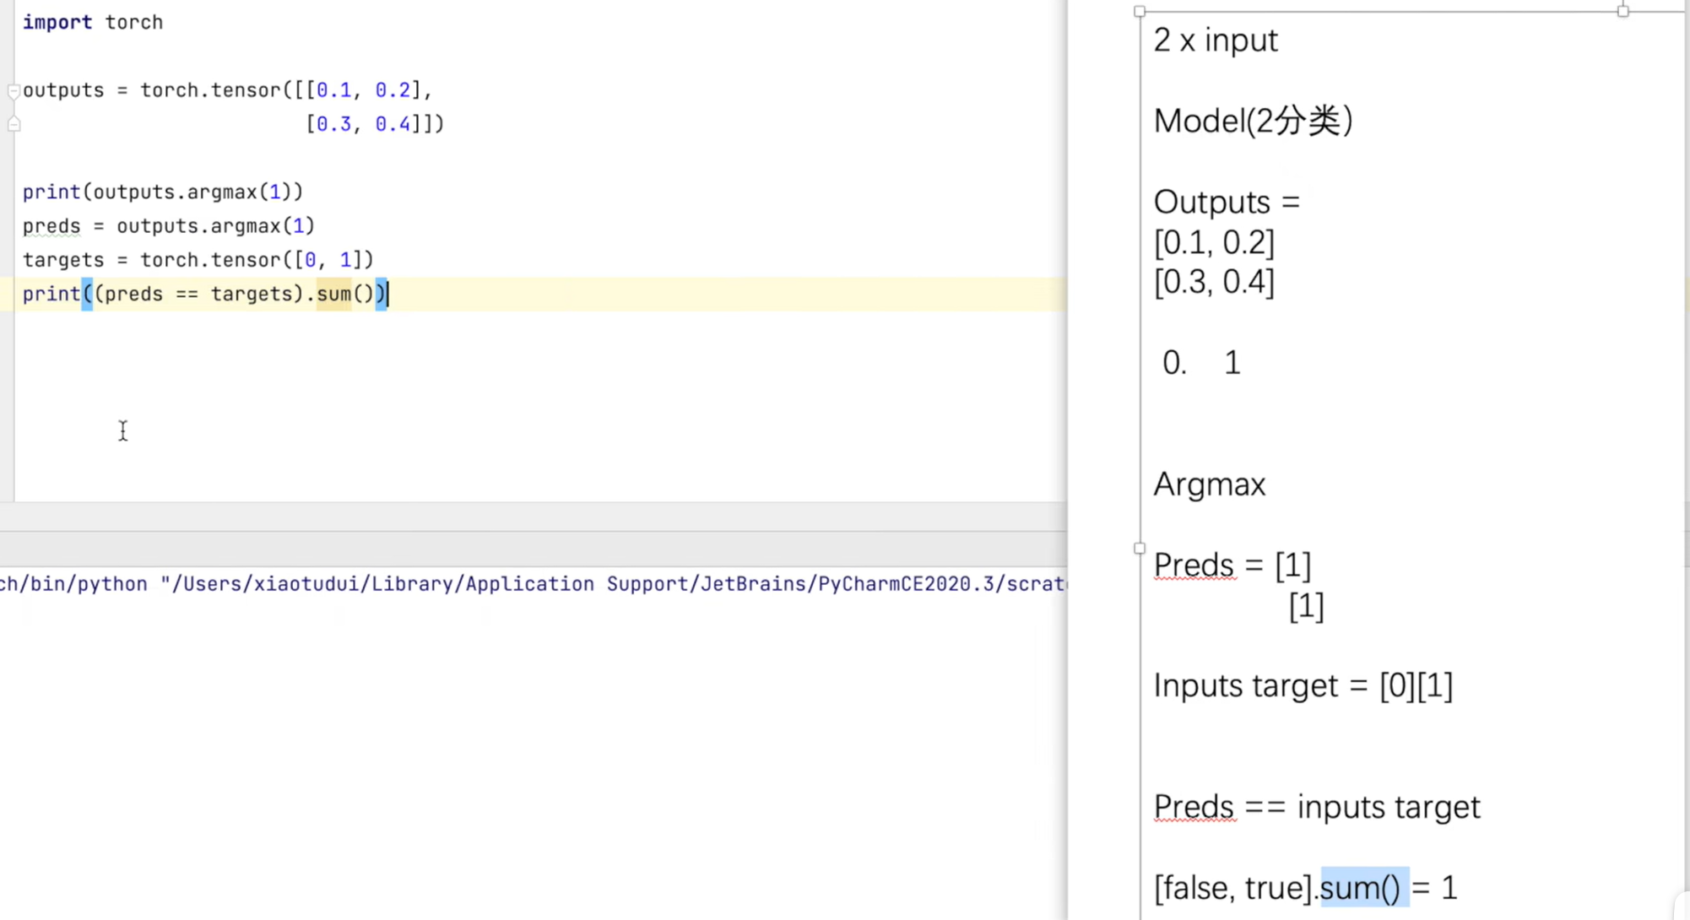The height and width of the screenshot is (920, 1690).
Task: Click the top-right text box resize handle
Action: [x=1622, y=11]
